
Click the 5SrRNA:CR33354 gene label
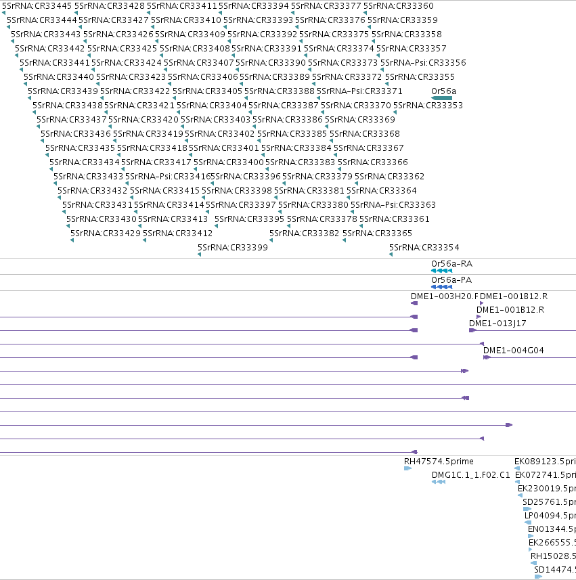click(424, 248)
